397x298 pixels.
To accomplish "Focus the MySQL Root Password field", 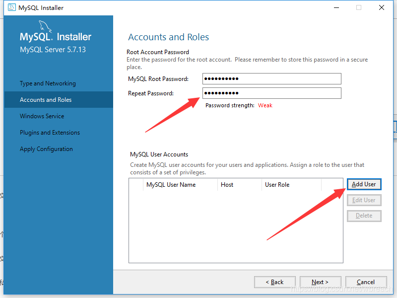I will 272,79.
